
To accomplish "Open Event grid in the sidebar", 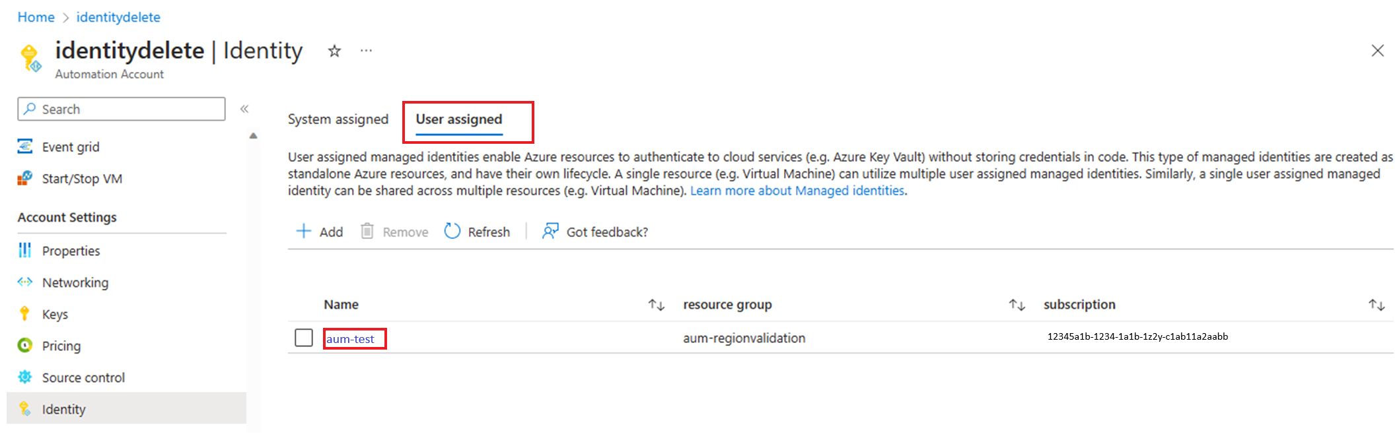I will pyautogui.click(x=71, y=147).
